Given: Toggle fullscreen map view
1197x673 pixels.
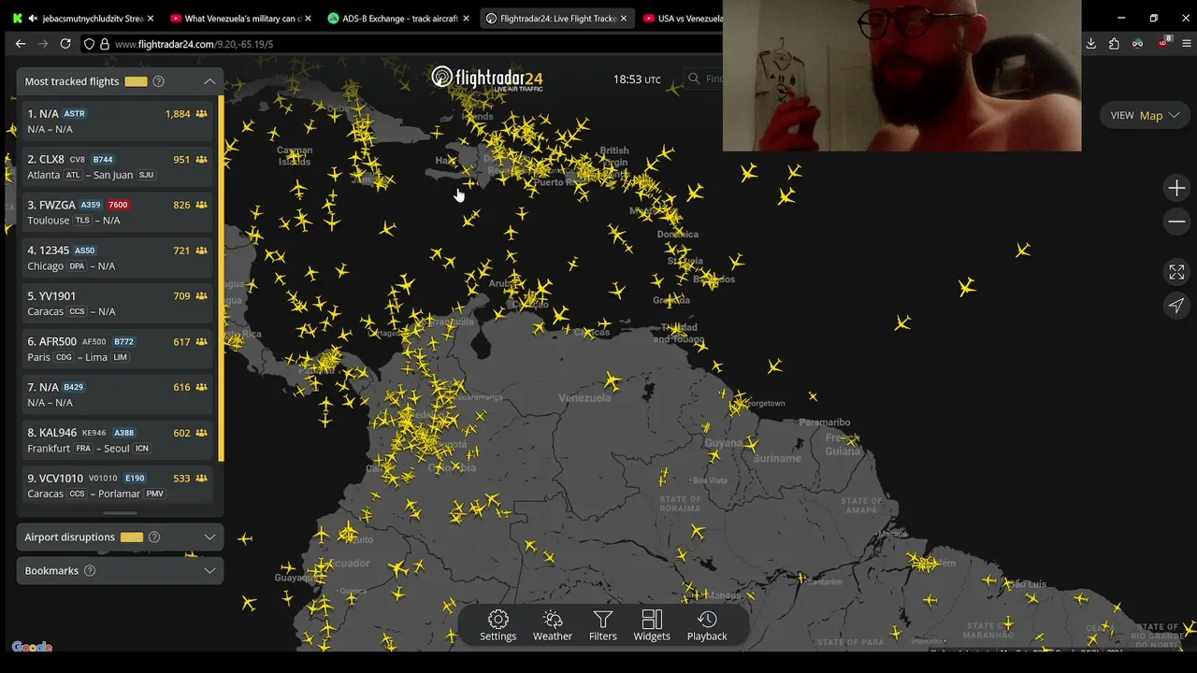Looking at the screenshot, I should pyautogui.click(x=1176, y=272).
